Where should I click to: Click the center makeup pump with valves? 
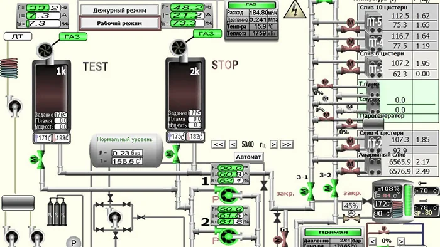point(114,217)
